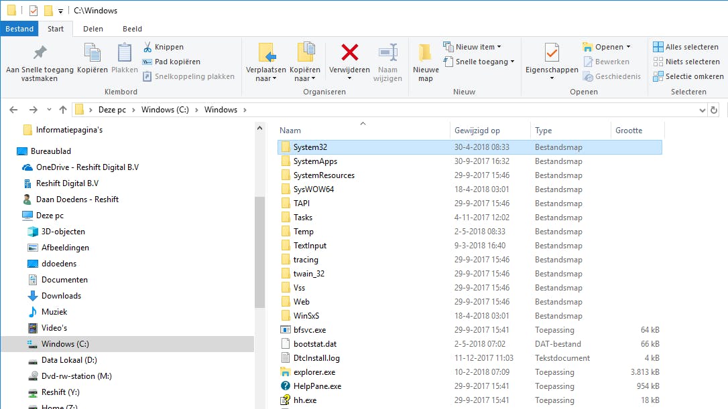Click the Verplaatsen naar folder icon
The image size is (728, 409).
coord(267,52)
